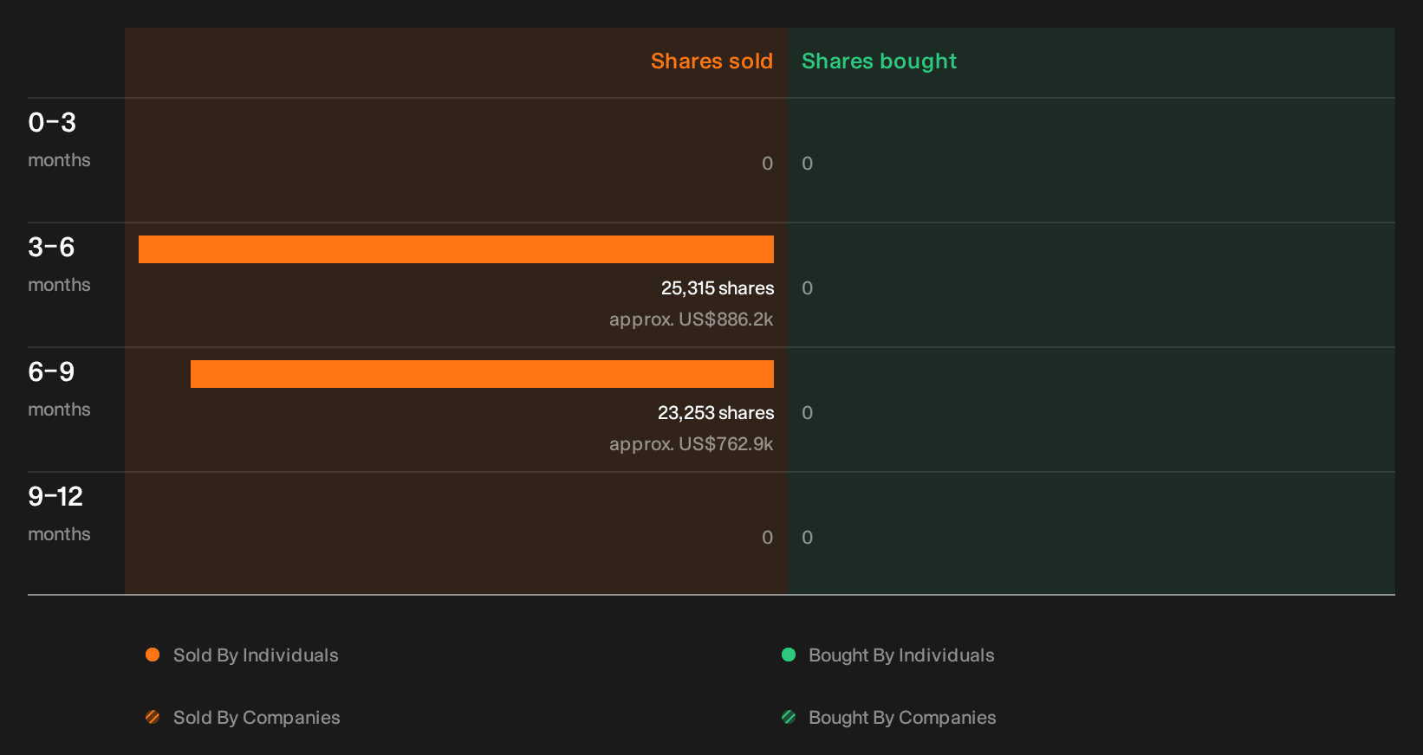
Task: Select the 3-6 months orange bar
Action: pyautogui.click(x=456, y=249)
